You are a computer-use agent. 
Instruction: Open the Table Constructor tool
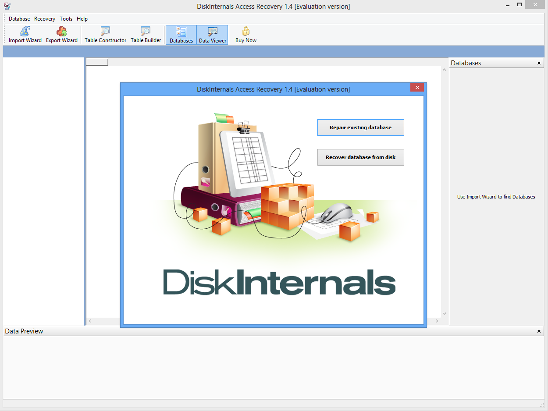[x=105, y=35]
